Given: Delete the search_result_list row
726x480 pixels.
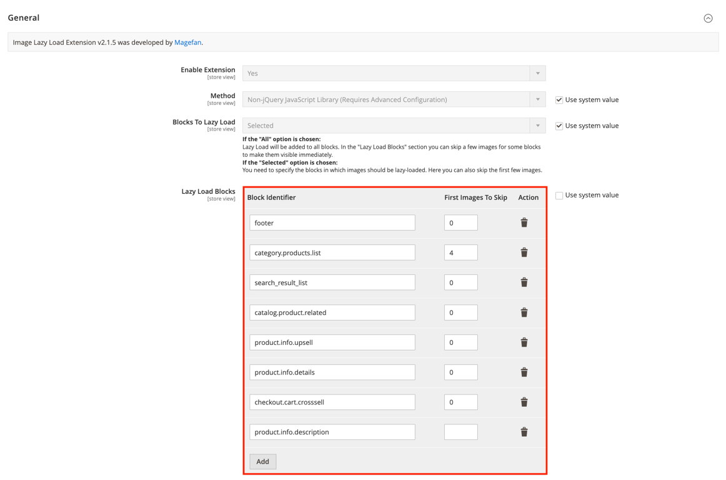Looking at the screenshot, I should coord(524,282).
